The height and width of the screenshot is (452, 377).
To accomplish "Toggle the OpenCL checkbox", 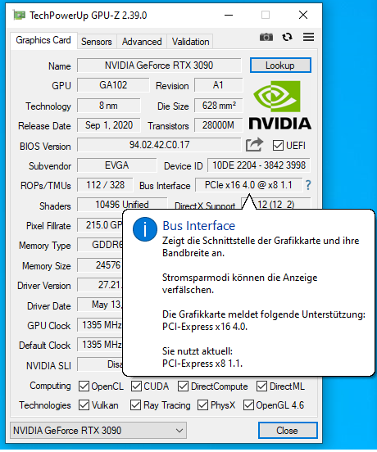I will [84, 386].
